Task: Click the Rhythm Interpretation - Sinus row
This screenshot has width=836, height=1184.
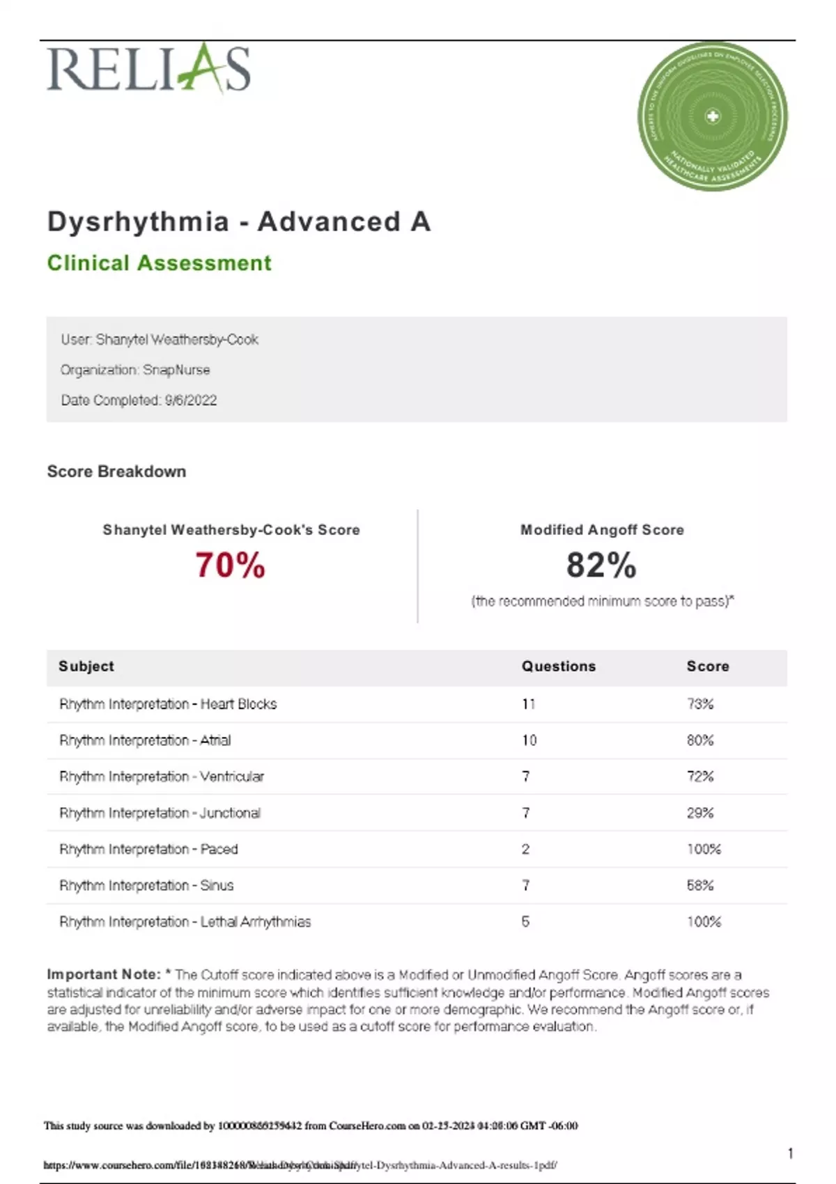Action: coord(146,885)
